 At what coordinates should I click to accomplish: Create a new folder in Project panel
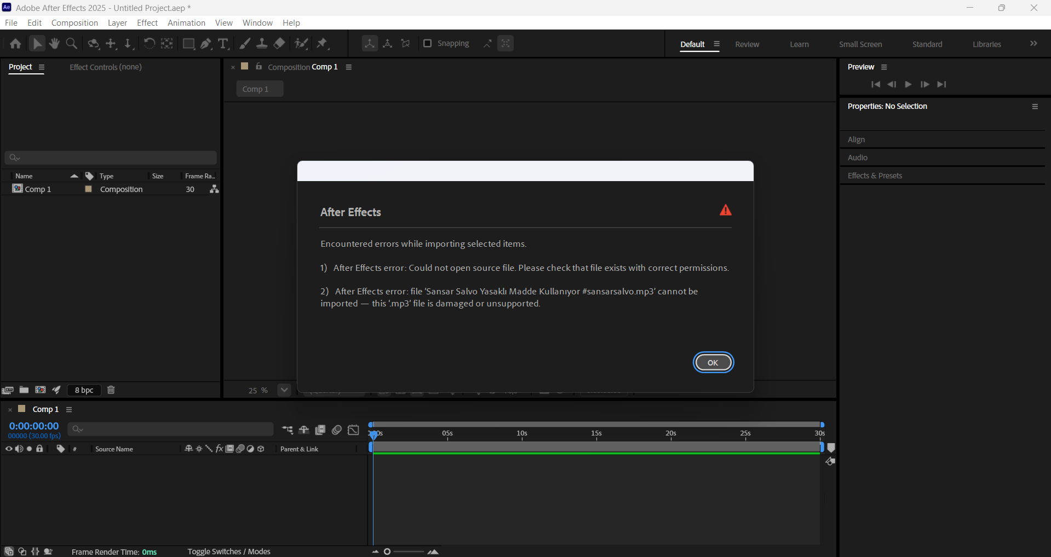pos(24,390)
